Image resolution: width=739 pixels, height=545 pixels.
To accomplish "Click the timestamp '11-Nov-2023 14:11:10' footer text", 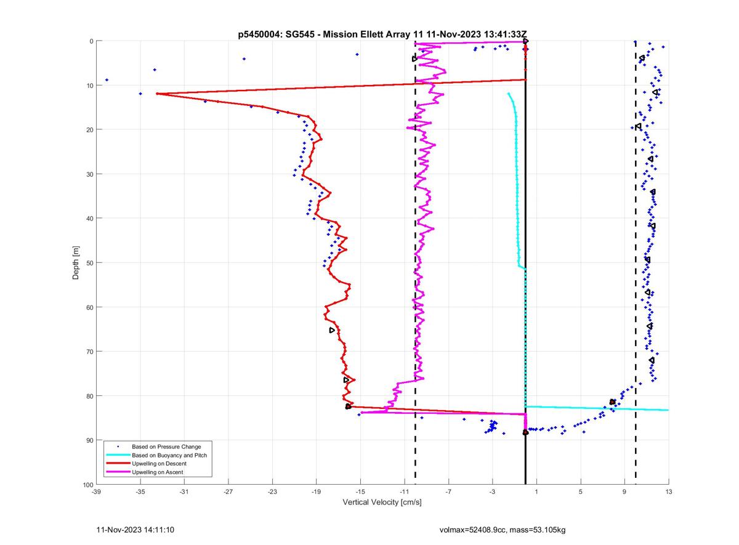I will pos(135,530).
